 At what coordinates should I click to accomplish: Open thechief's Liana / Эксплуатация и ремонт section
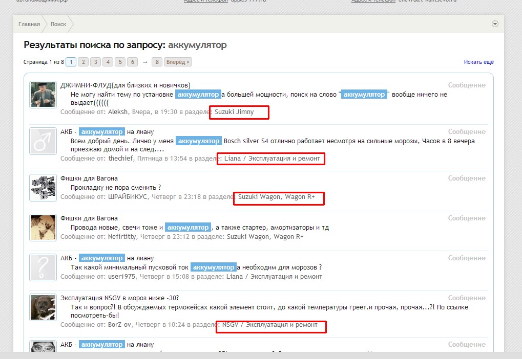coord(272,159)
